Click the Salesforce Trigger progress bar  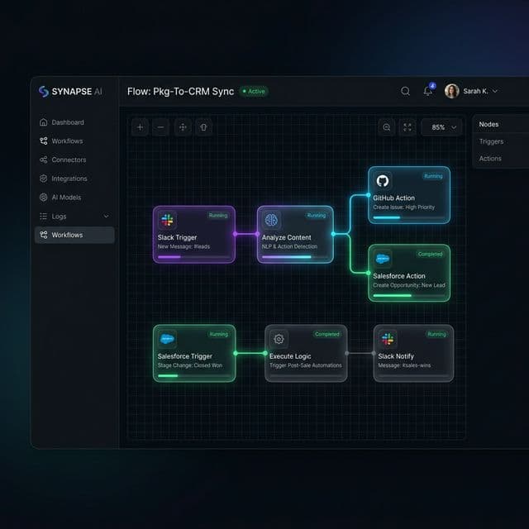tap(194, 376)
